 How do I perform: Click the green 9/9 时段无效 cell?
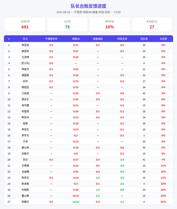(x=122, y=172)
